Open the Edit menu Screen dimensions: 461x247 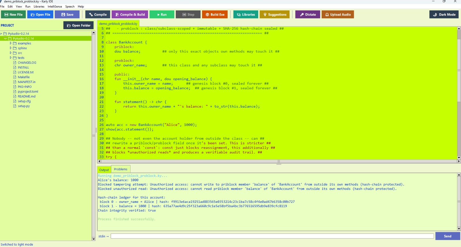click(10, 6)
